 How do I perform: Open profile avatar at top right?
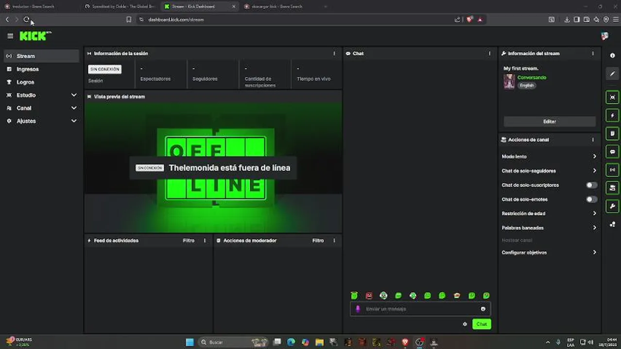604,36
